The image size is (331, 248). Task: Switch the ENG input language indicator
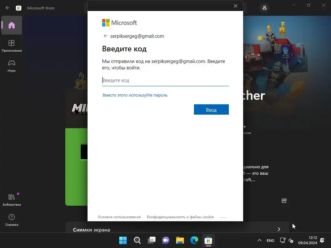[271, 240]
